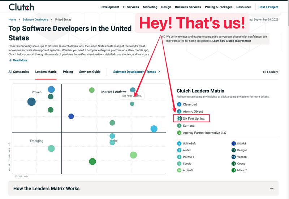Viewport: 289px width, 199px height.
Task: Select the Leaders Matrix tab
Action: (x=46, y=72)
